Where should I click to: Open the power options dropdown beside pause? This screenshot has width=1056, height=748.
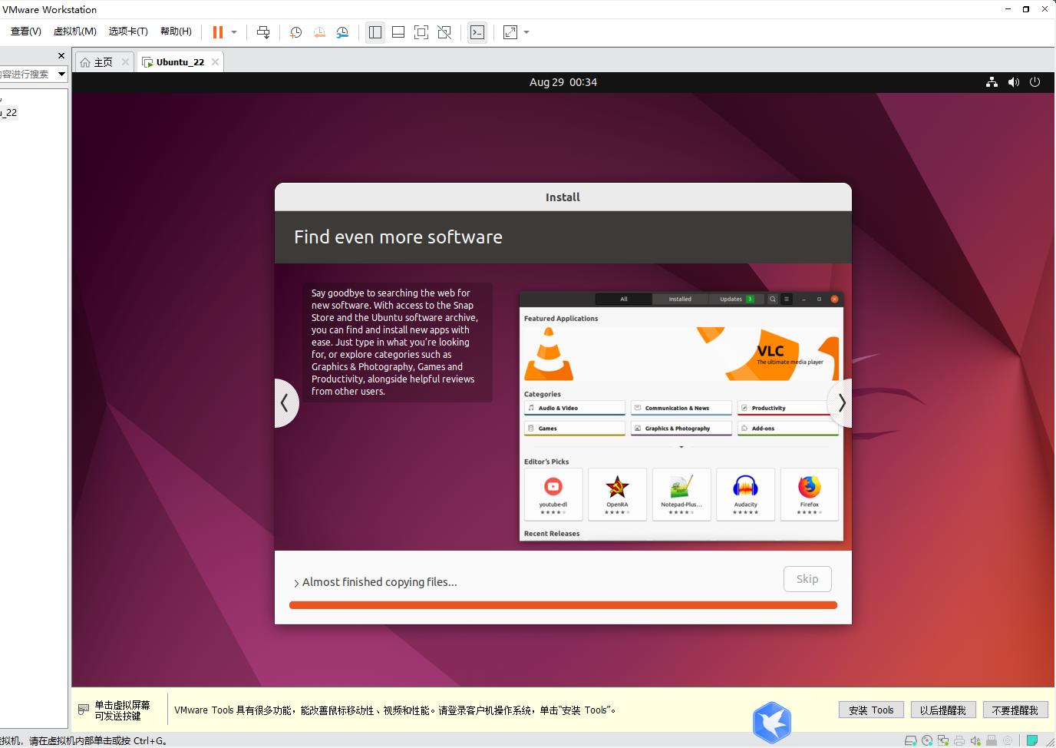click(234, 32)
